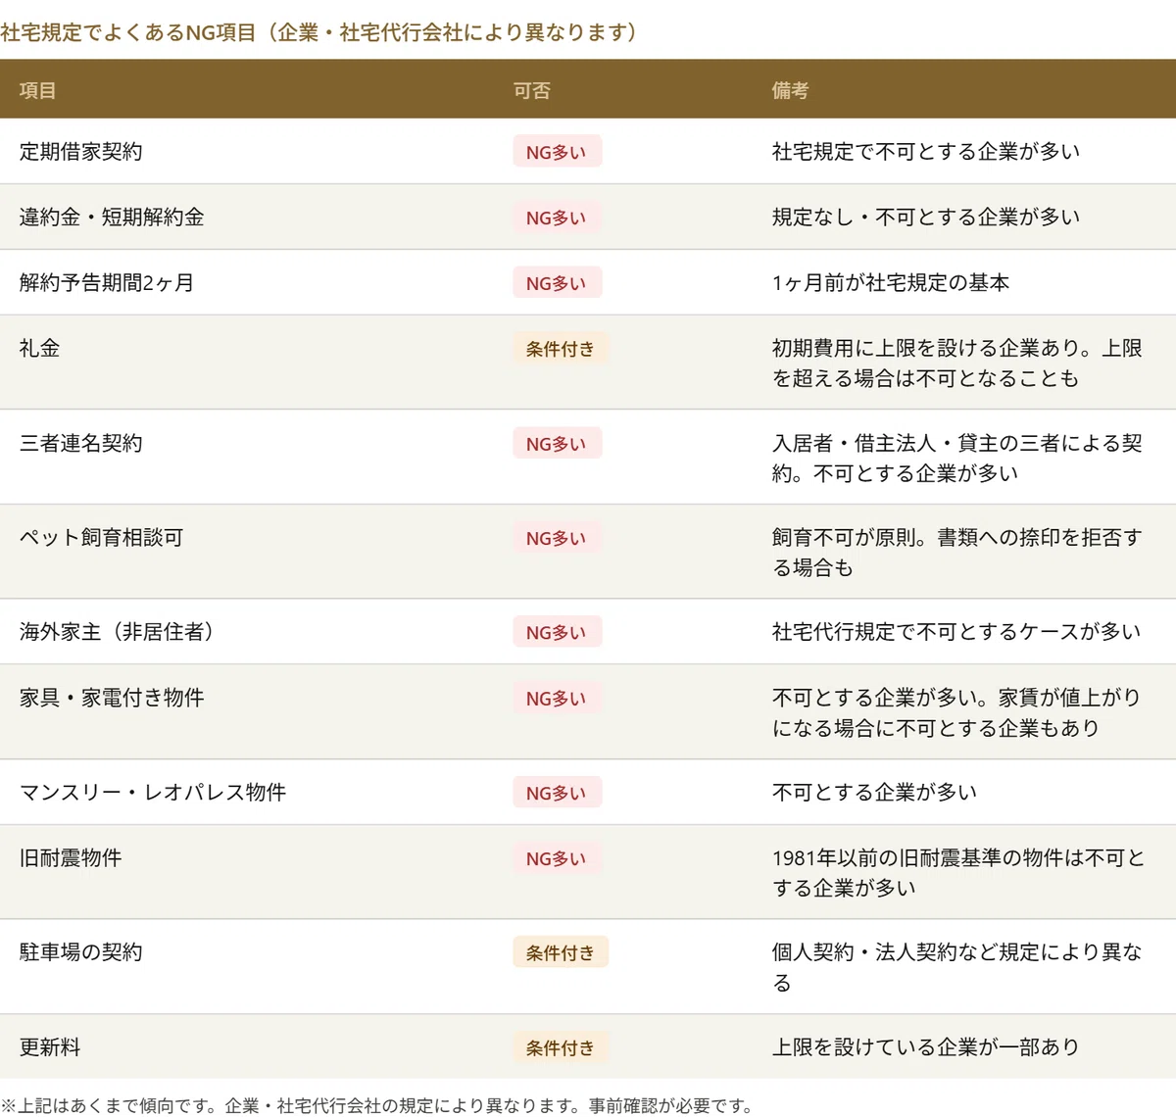This screenshot has height=1117, width=1176.
Task: Click remark text 1ヶ月前が社宅規定の基本
Action: click(x=891, y=283)
